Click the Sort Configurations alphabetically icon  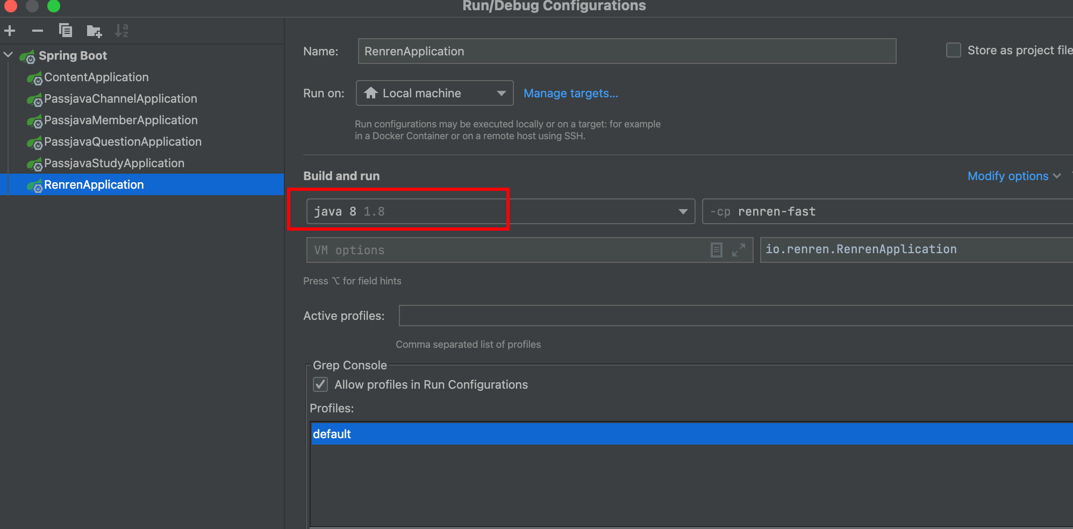[121, 31]
